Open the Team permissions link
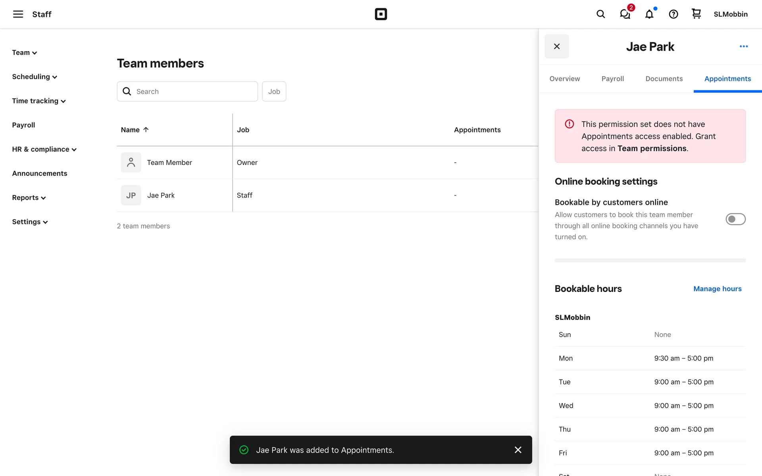Viewport: 762px width, 476px height. click(x=652, y=148)
